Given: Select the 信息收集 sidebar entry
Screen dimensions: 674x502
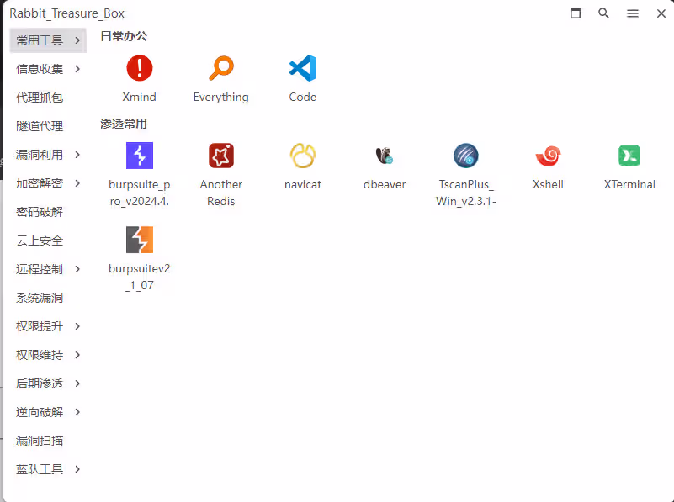Looking at the screenshot, I should (39, 68).
